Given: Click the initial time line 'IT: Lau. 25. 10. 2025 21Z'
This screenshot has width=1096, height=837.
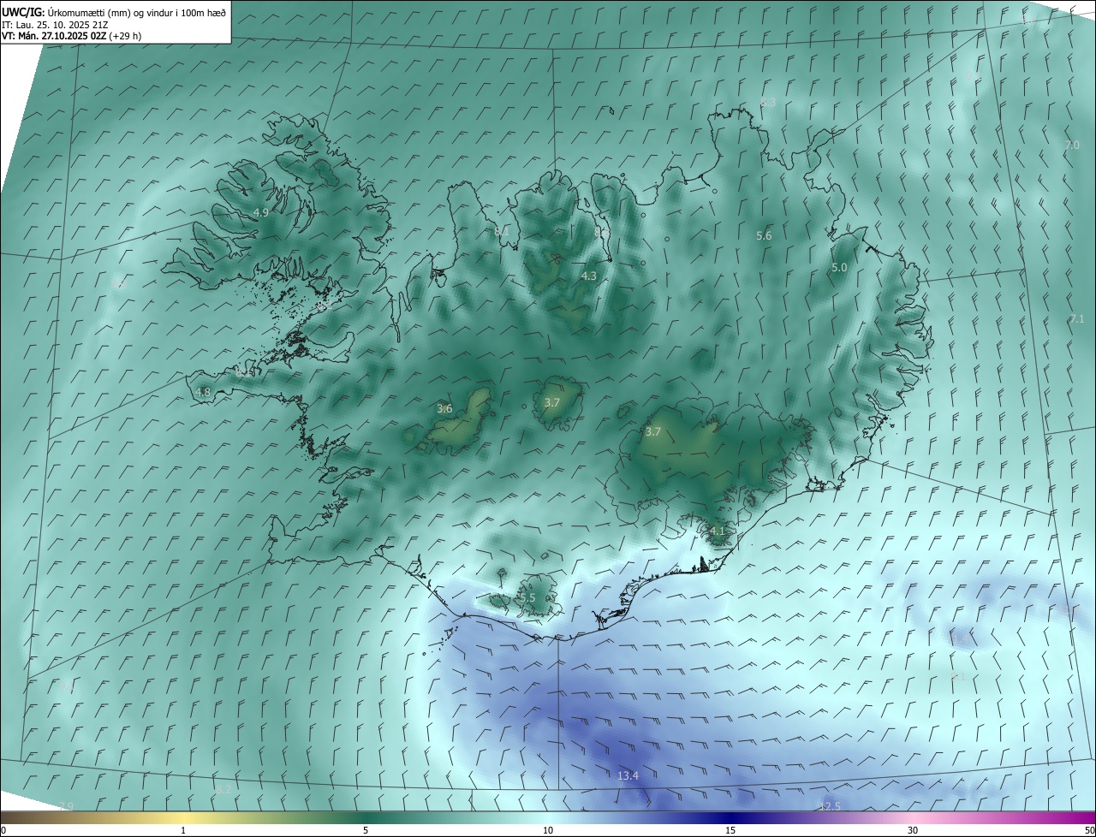Looking at the screenshot, I should 55,24.
